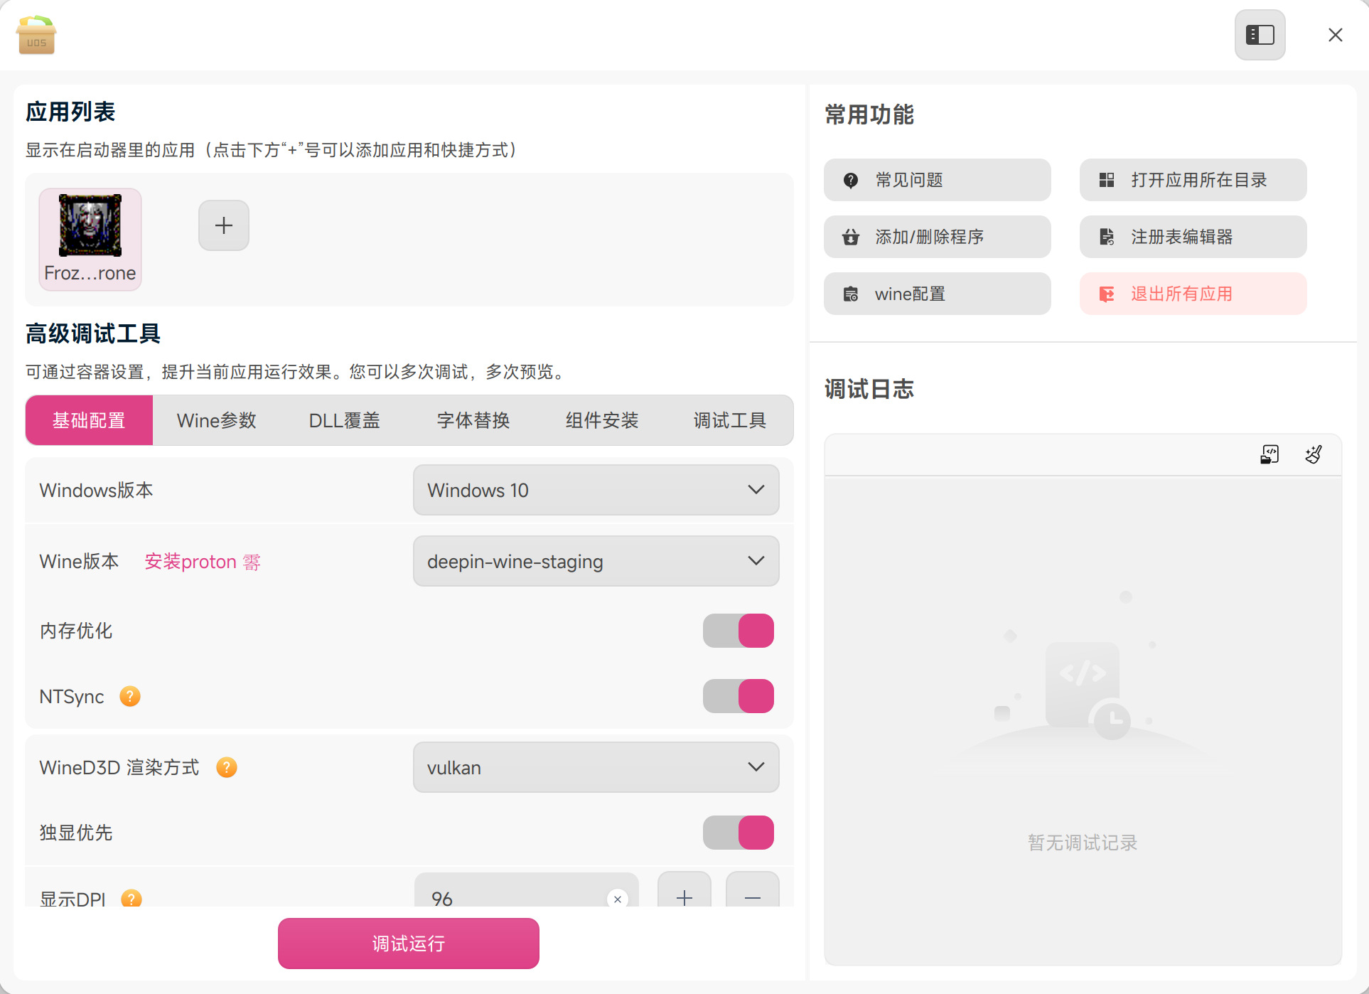Click the 调试运行 button

408,944
